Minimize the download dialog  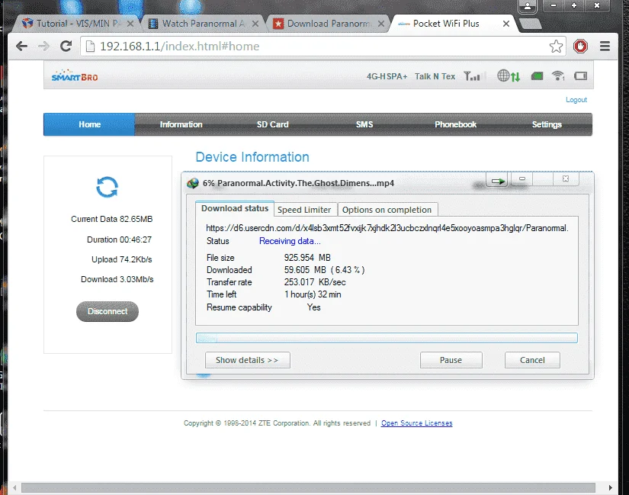point(522,178)
